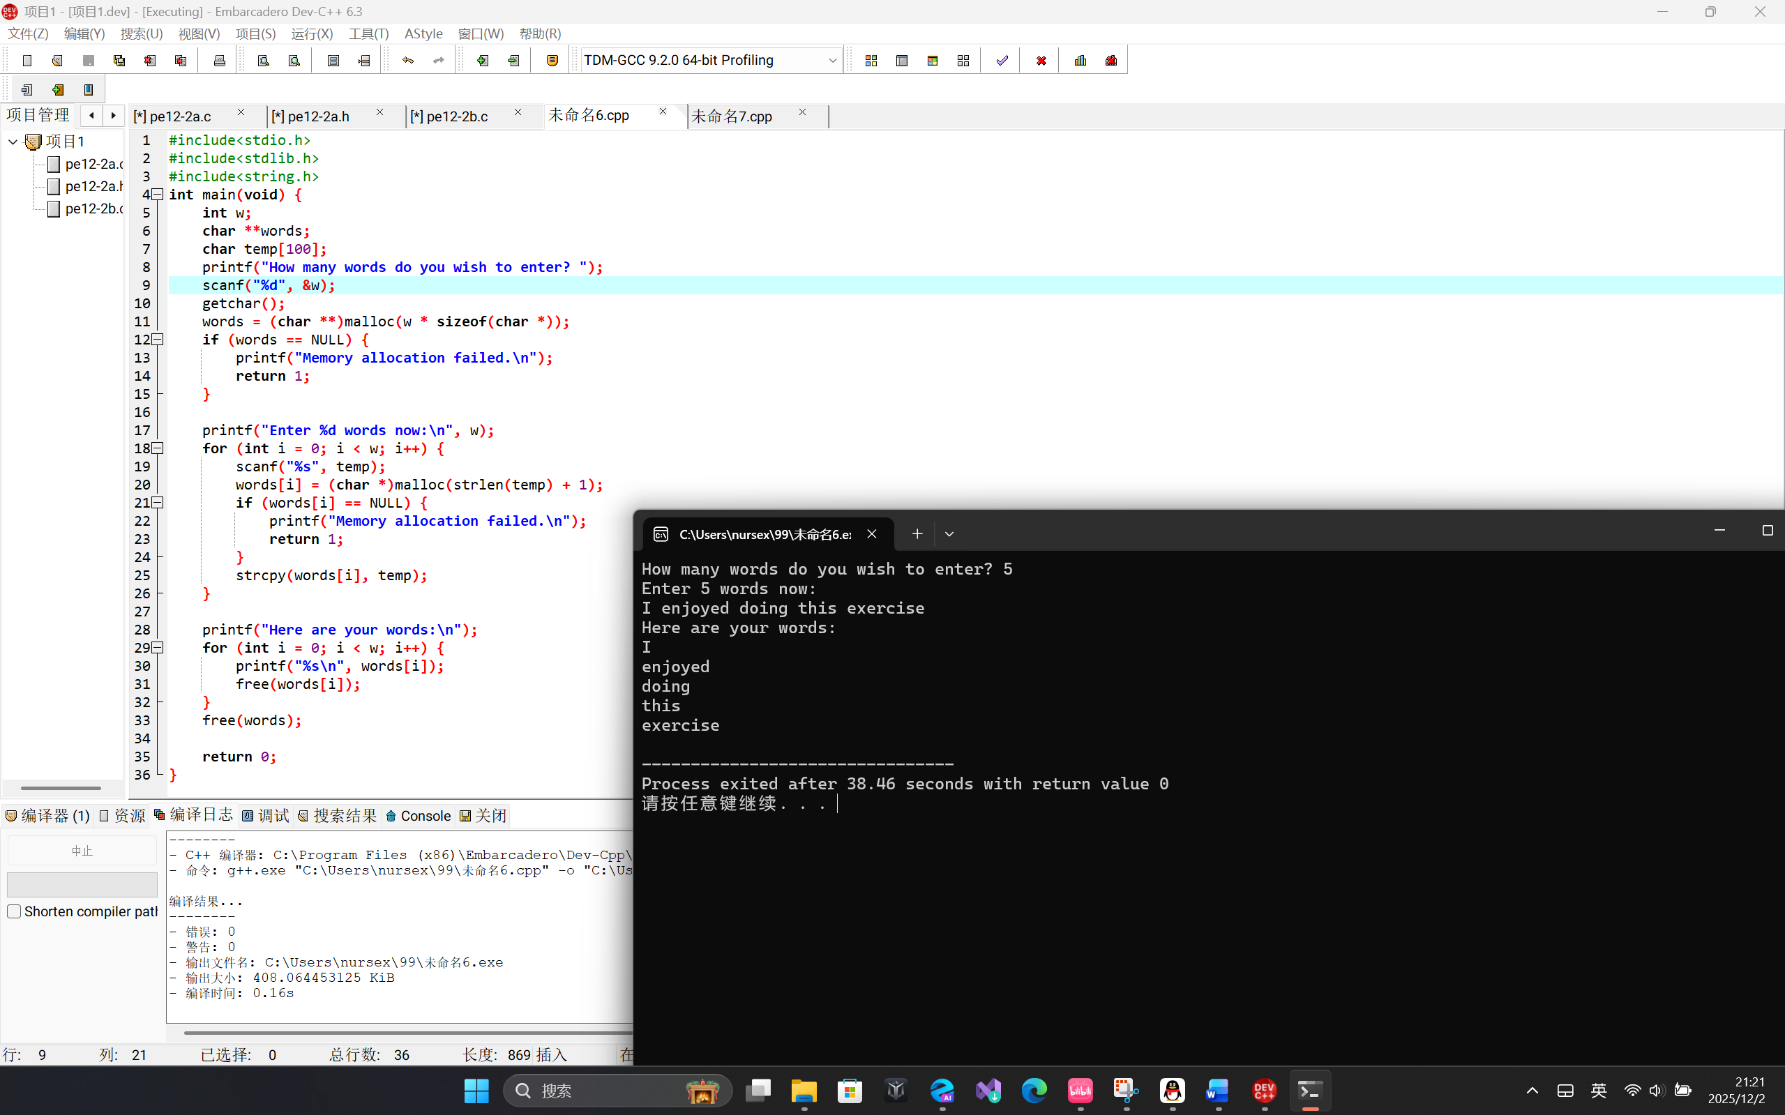Open QQ penguin icon in taskbar
Screen dimensions: 1785x1115
tap(1172, 1091)
